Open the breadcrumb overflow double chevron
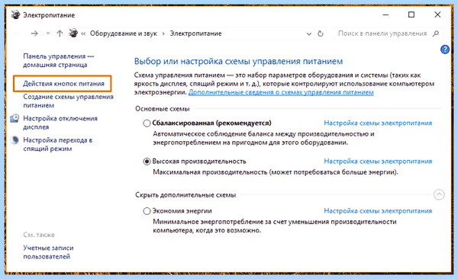Screen dimensions: 458x279 [x=83, y=34]
